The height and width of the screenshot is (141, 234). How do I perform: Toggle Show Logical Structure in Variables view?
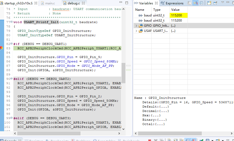click(195, 3)
